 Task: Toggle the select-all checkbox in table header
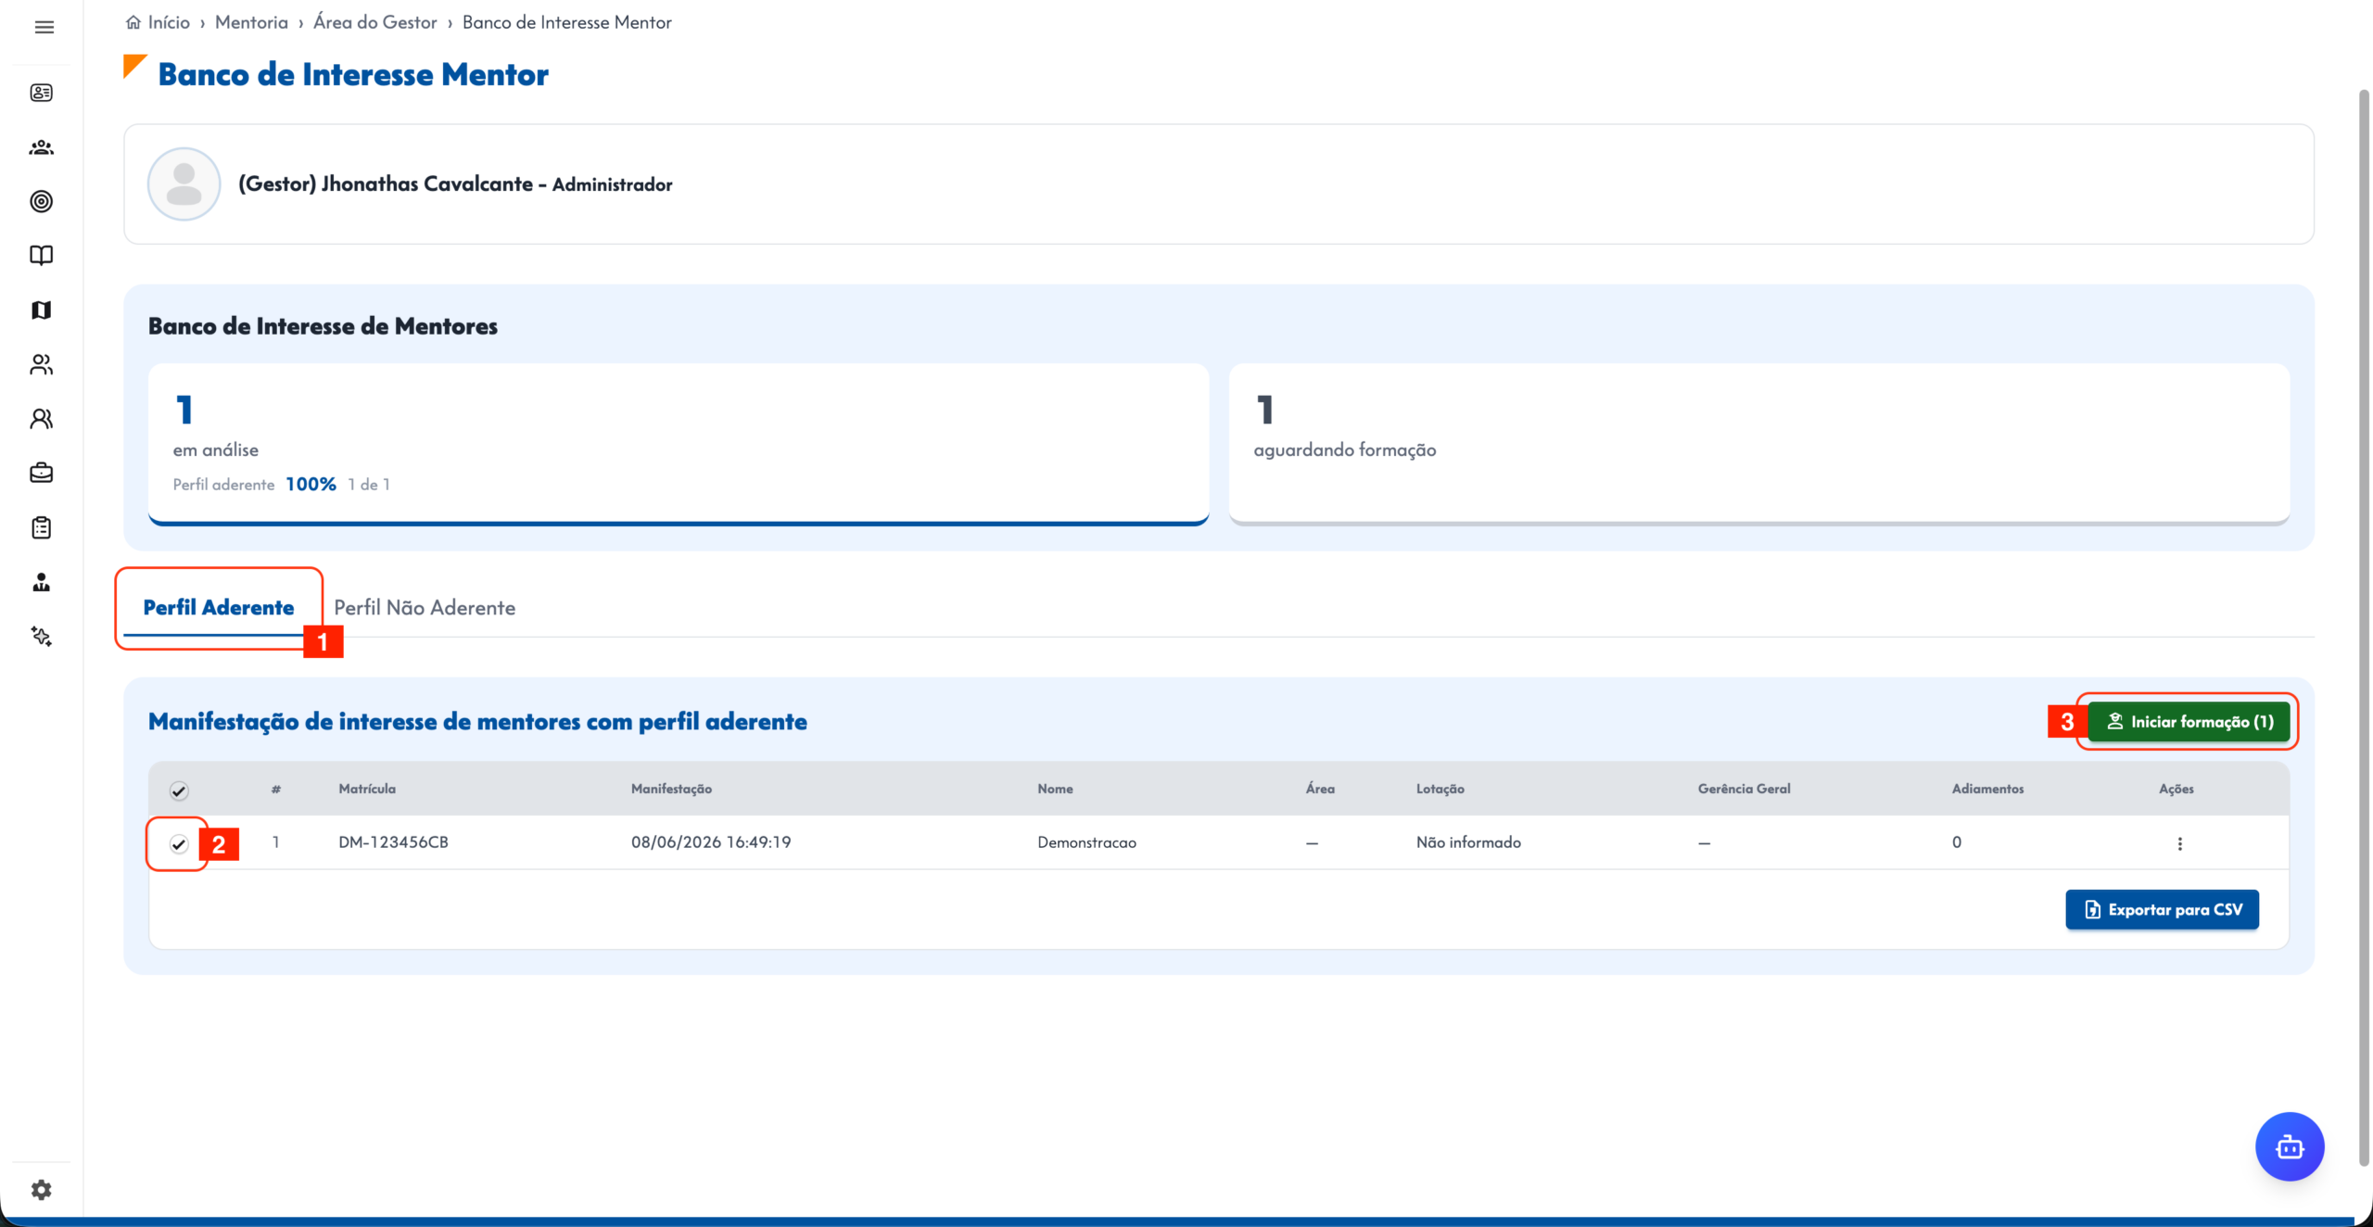click(179, 791)
